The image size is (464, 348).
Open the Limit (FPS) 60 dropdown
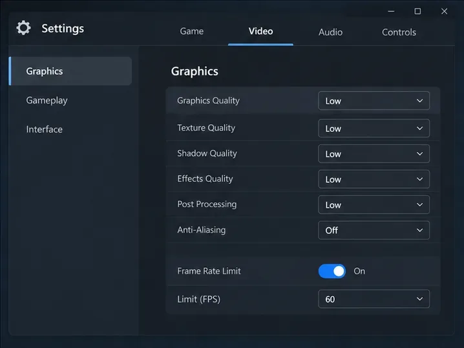(374, 299)
